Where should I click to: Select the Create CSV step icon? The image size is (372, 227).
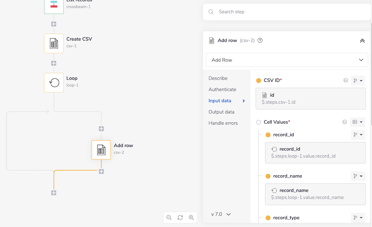click(54, 43)
